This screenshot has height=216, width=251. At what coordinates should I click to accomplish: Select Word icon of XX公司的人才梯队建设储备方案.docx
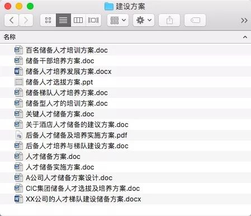coord(18,199)
